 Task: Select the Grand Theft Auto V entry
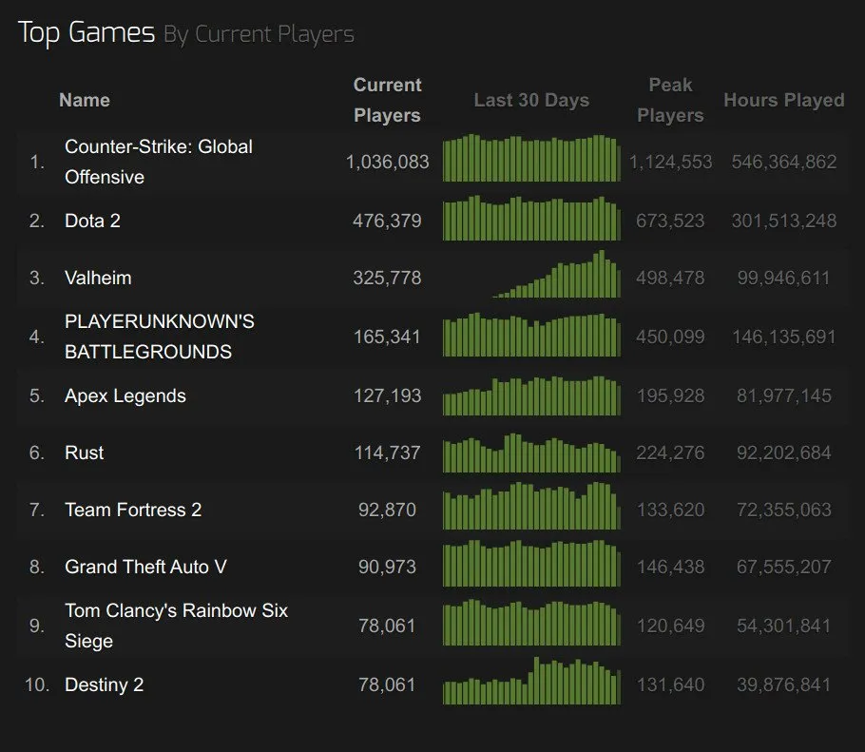pos(145,567)
